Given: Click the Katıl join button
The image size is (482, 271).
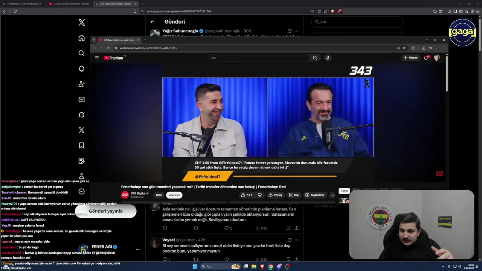Looking at the screenshot, I should [x=159, y=195].
